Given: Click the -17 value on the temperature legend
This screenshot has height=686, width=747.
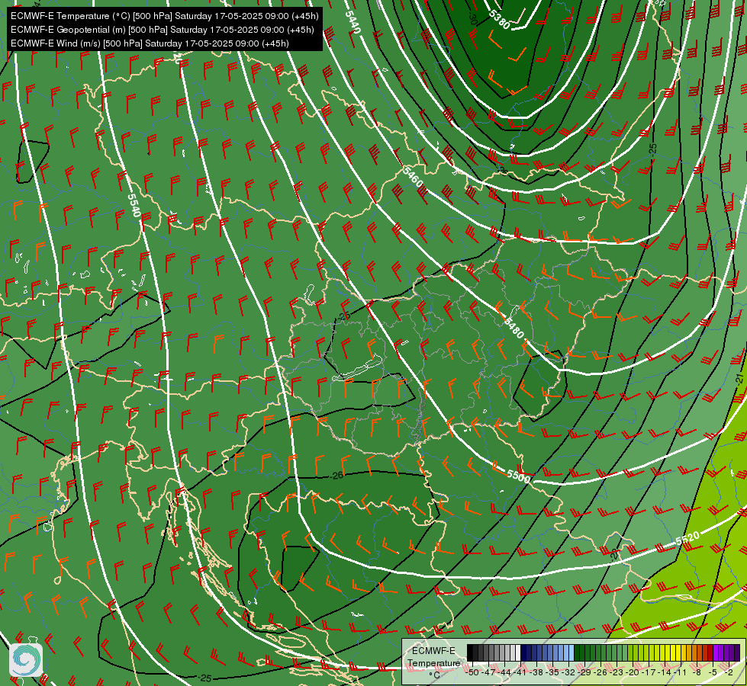Looking at the screenshot, I should (x=649, y=672).
